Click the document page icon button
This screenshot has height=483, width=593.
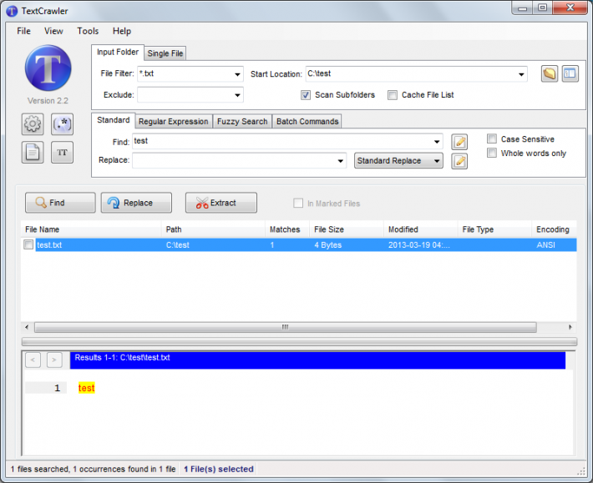point(33,152)
